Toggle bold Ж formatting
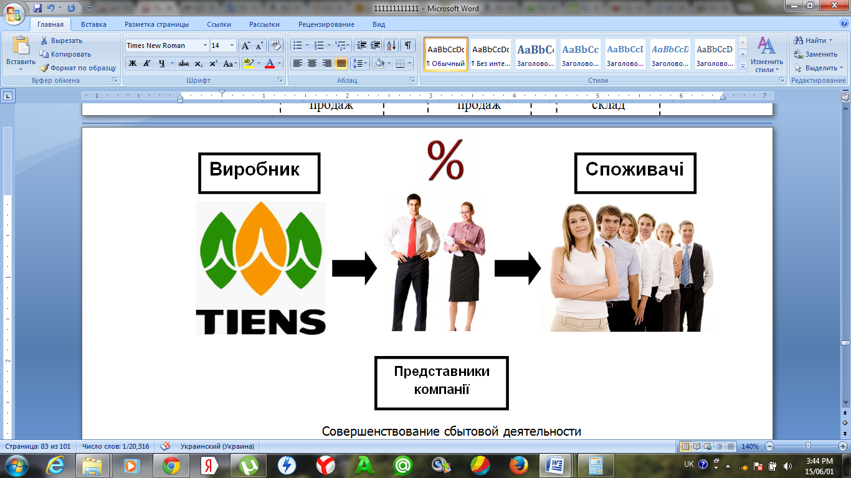 [133, 63]
